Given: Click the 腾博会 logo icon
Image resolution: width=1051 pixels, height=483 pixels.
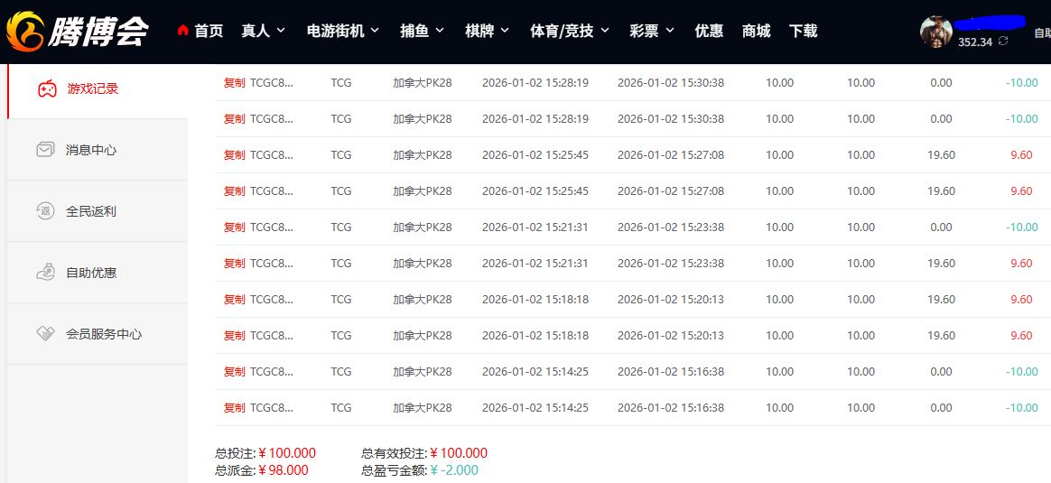Looking at the screenshot, I should pyautogui.click(x=25, y=32).
